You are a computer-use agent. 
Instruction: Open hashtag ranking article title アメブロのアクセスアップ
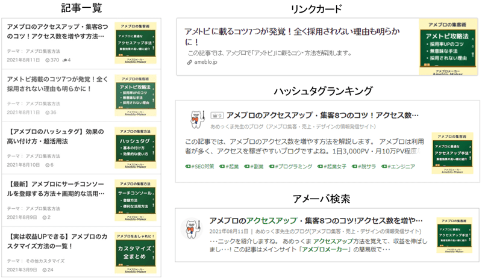point(322,116)
